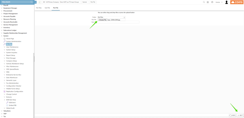Open Enterprise Service Bus submenu
Viewport: 244px width, 118px height.
tap(14, 75)
